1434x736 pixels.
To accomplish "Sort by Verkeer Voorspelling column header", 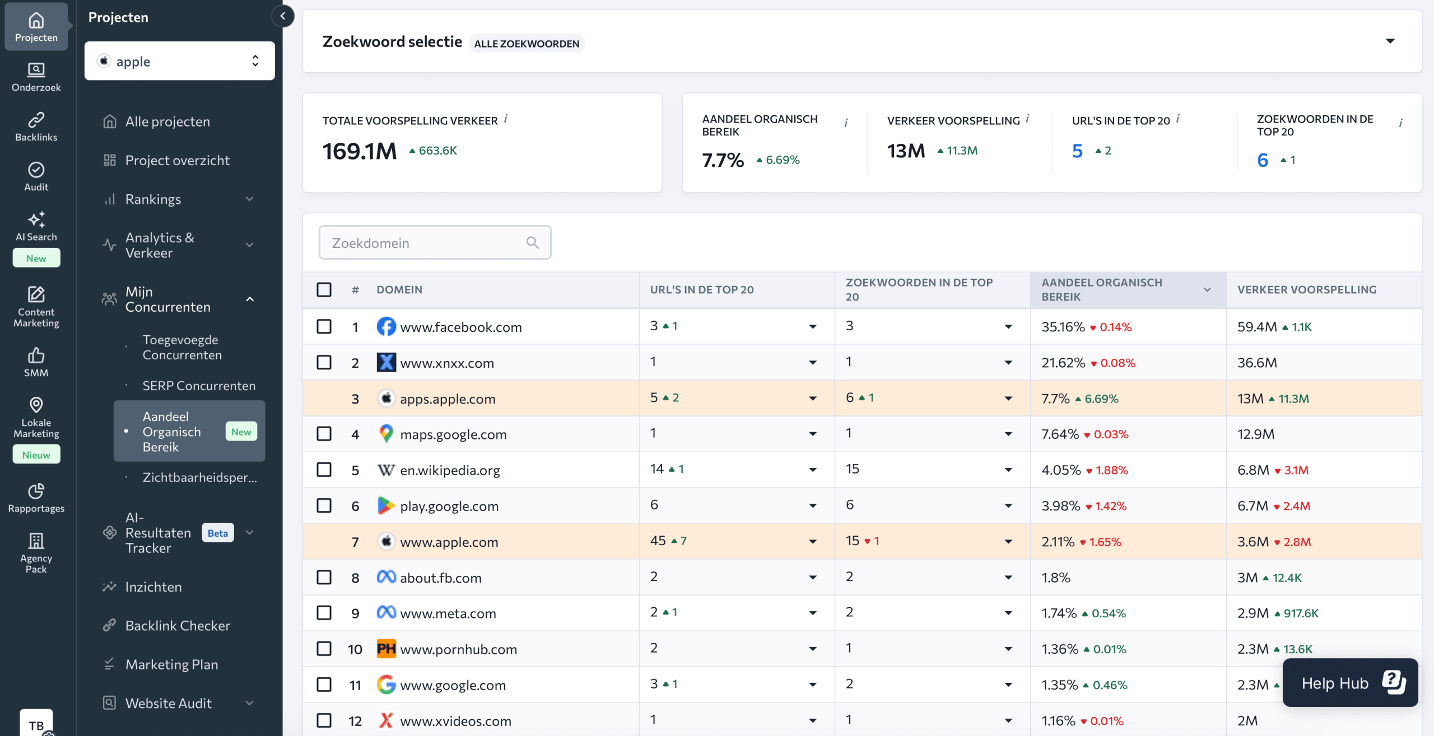I will [x=1306, y=289].
